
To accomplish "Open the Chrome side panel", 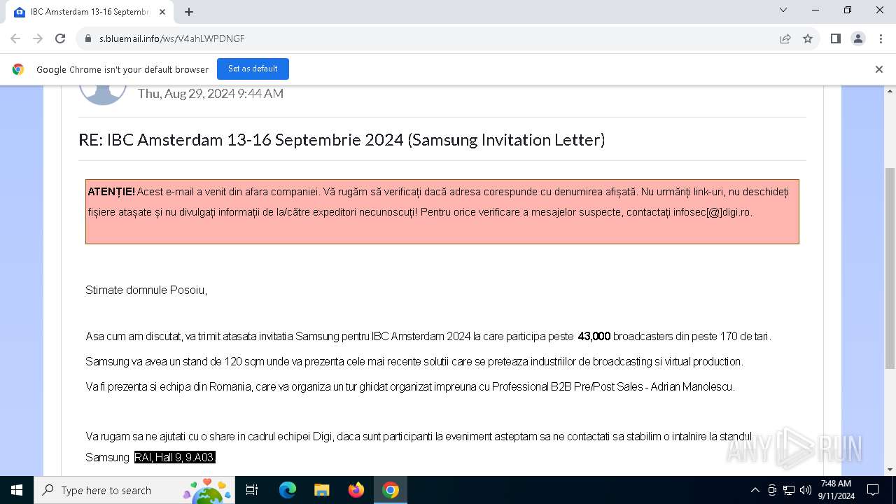I will pos(835,38).
